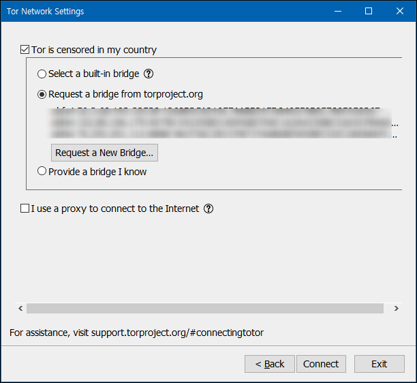417x383 pixels.
Task: Click the Exit button
Action: tap(380, 364)
